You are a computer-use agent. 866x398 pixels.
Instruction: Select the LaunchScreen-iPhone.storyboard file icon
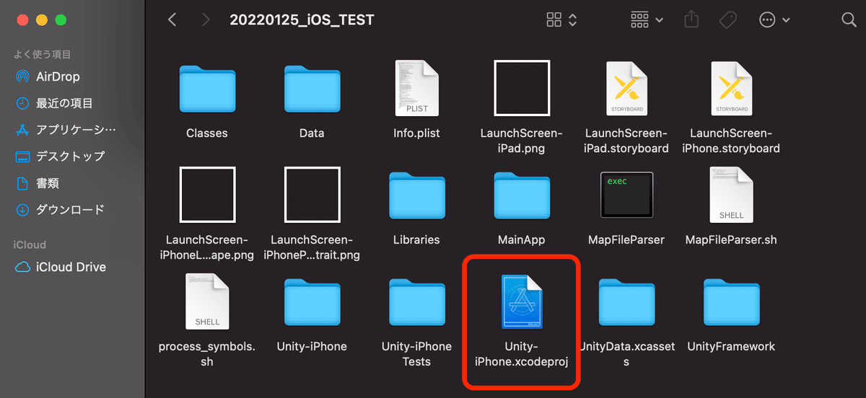[x=731, y=88]
